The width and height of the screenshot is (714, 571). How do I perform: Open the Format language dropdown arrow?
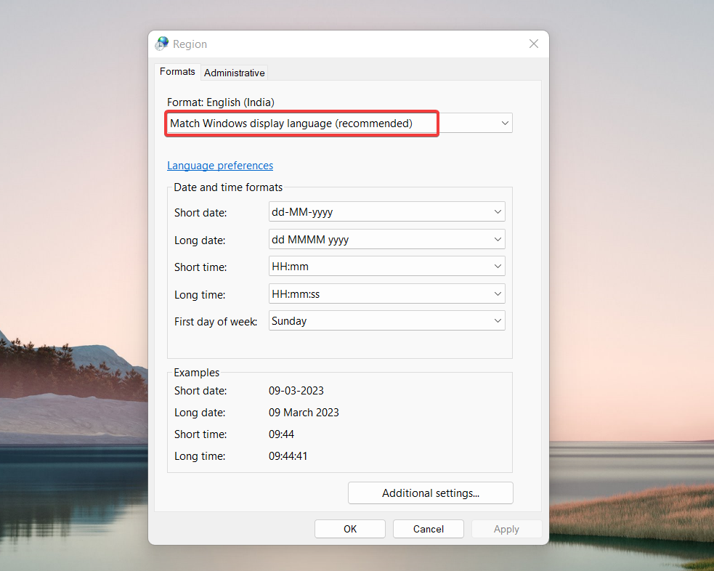[x=505, y=123]
